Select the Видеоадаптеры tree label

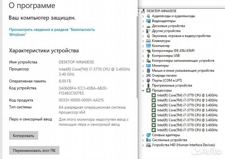(163, 21)
